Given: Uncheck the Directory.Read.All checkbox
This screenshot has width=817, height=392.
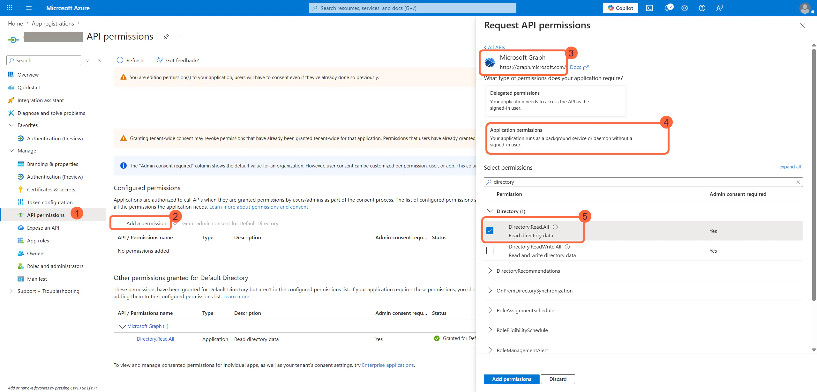Looking at the screenshot, I should (x=490, y=231).
